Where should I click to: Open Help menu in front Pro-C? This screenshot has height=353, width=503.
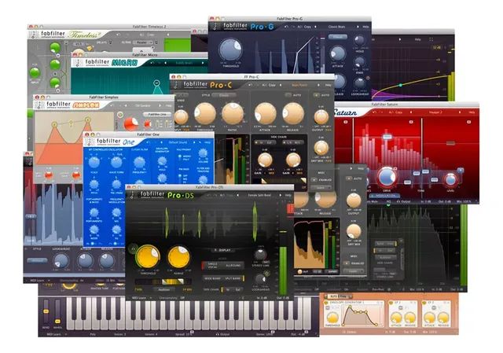click(x=329, y=85)
